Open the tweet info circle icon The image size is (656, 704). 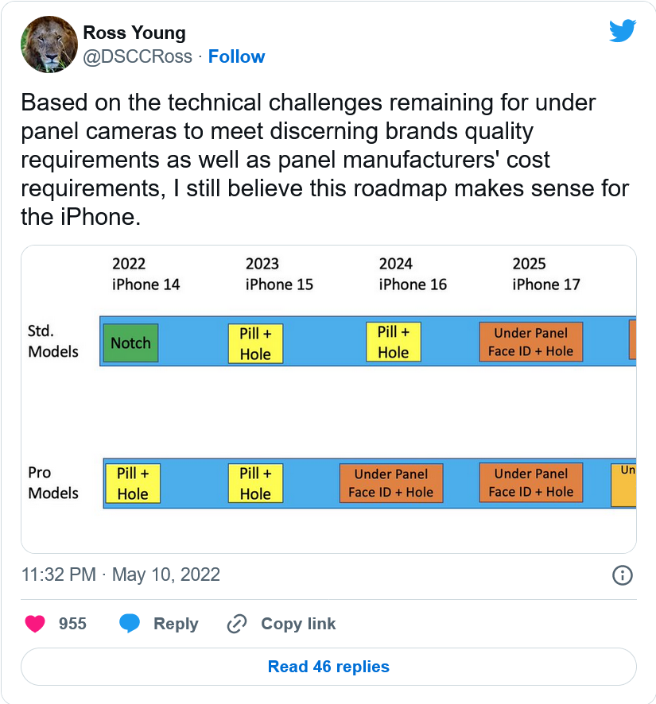point(623,575)
